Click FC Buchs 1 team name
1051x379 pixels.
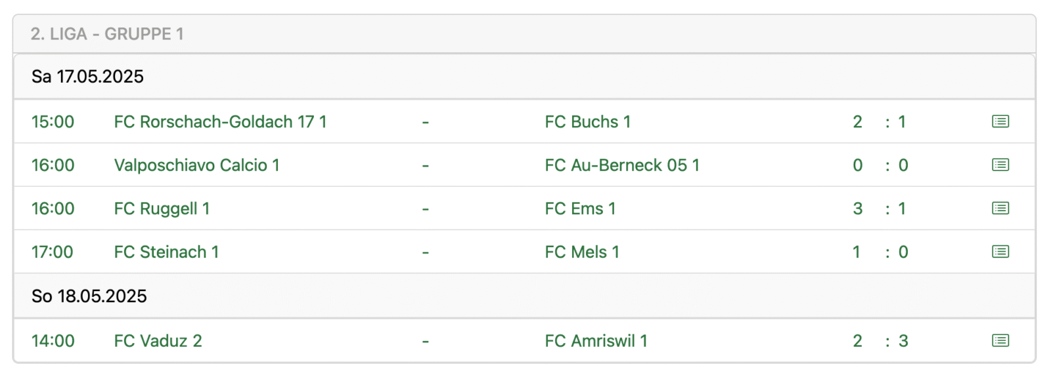pyautogui.click(x=587, y=122)
